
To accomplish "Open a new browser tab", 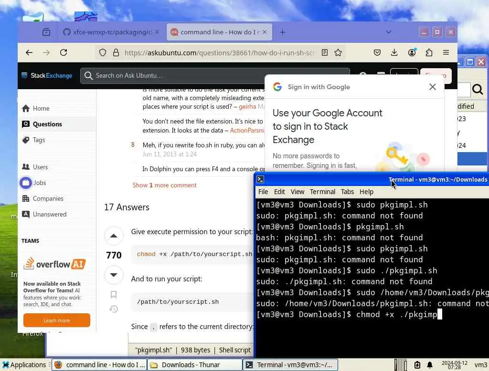I will 282,32.
